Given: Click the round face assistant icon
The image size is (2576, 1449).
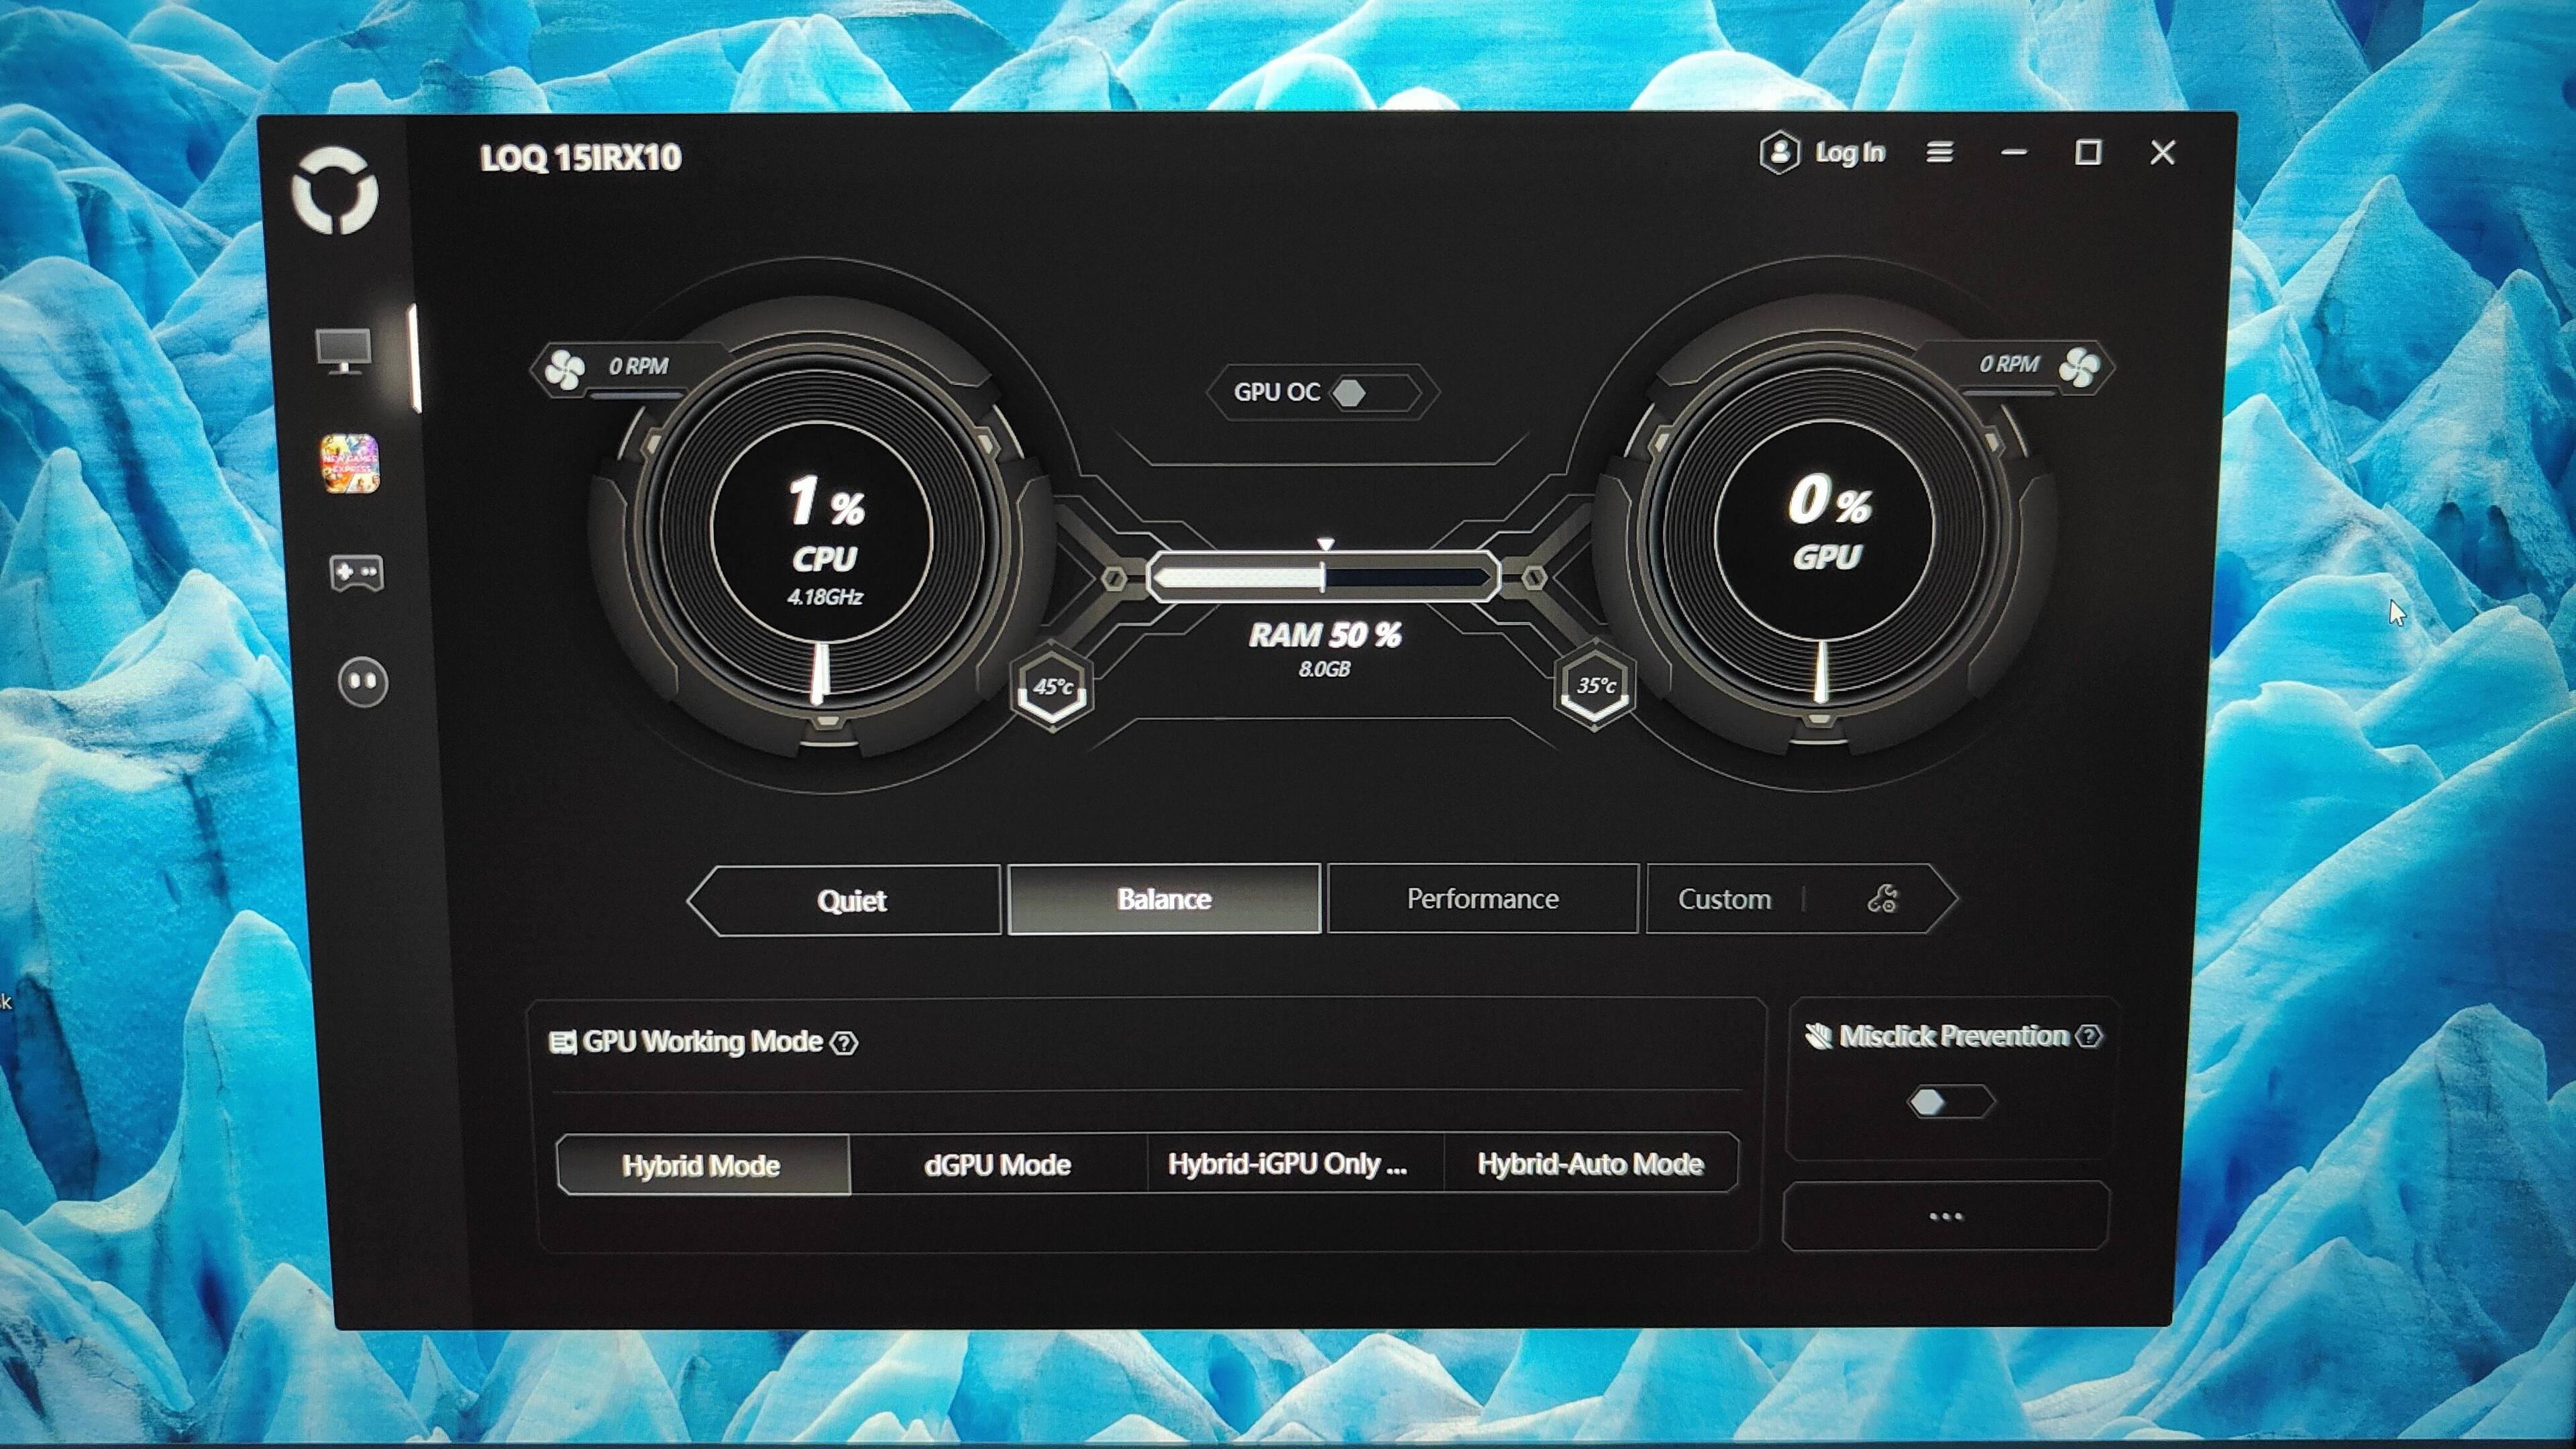Looking at the screenshot, I should tap(362, 683).
